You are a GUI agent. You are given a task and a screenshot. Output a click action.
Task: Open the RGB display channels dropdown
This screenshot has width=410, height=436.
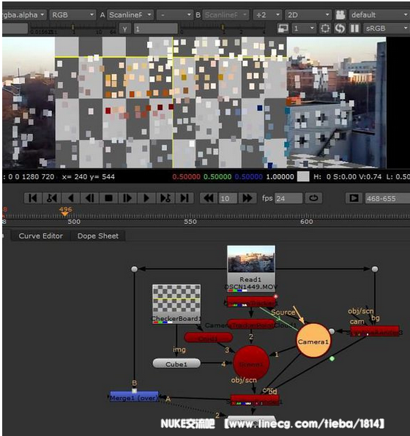pyautogui.click(x=72, y=15)
